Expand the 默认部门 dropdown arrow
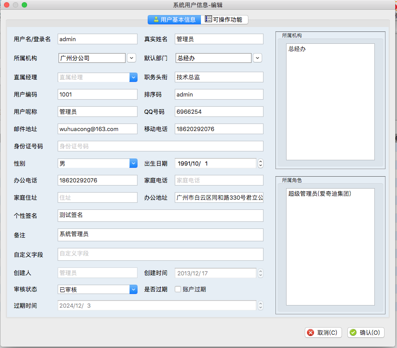The height and width of the screenshot is (348, 397). 257,58
